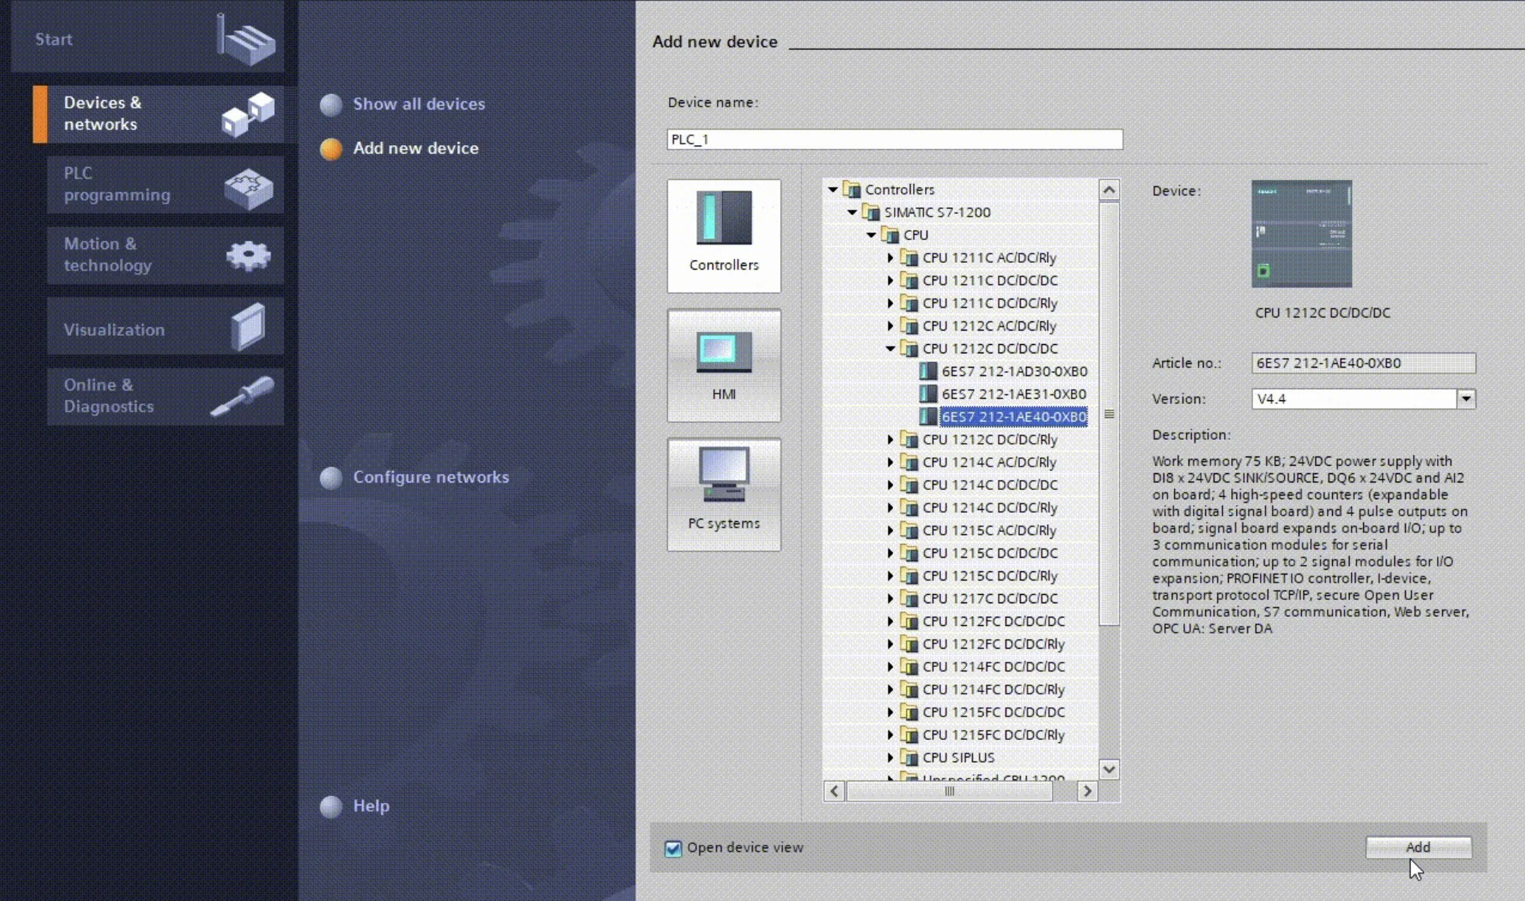Collapse the SIMATIC S7-1200 tree node
Viewport: 1525px width, 901px height.
[851, 212]
